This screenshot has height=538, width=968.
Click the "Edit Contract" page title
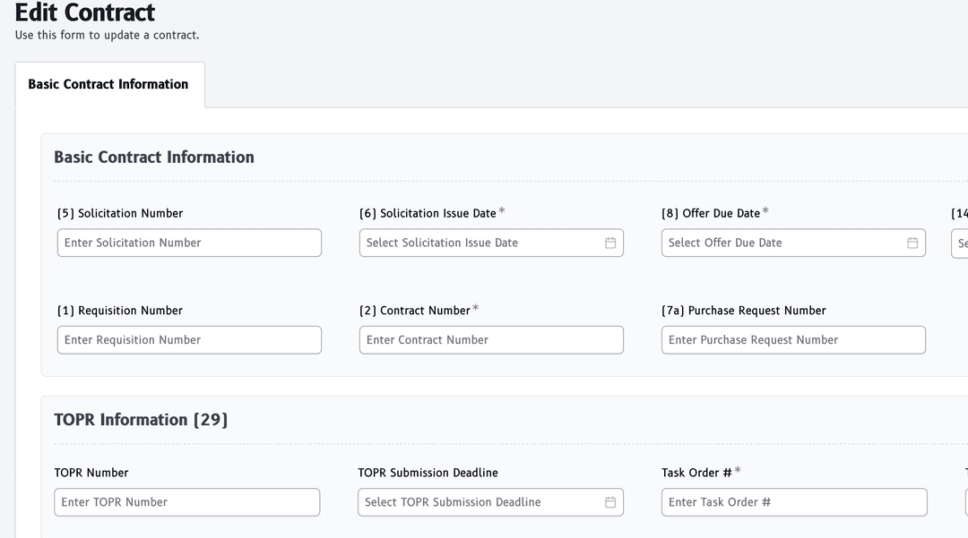pos(85,13)
